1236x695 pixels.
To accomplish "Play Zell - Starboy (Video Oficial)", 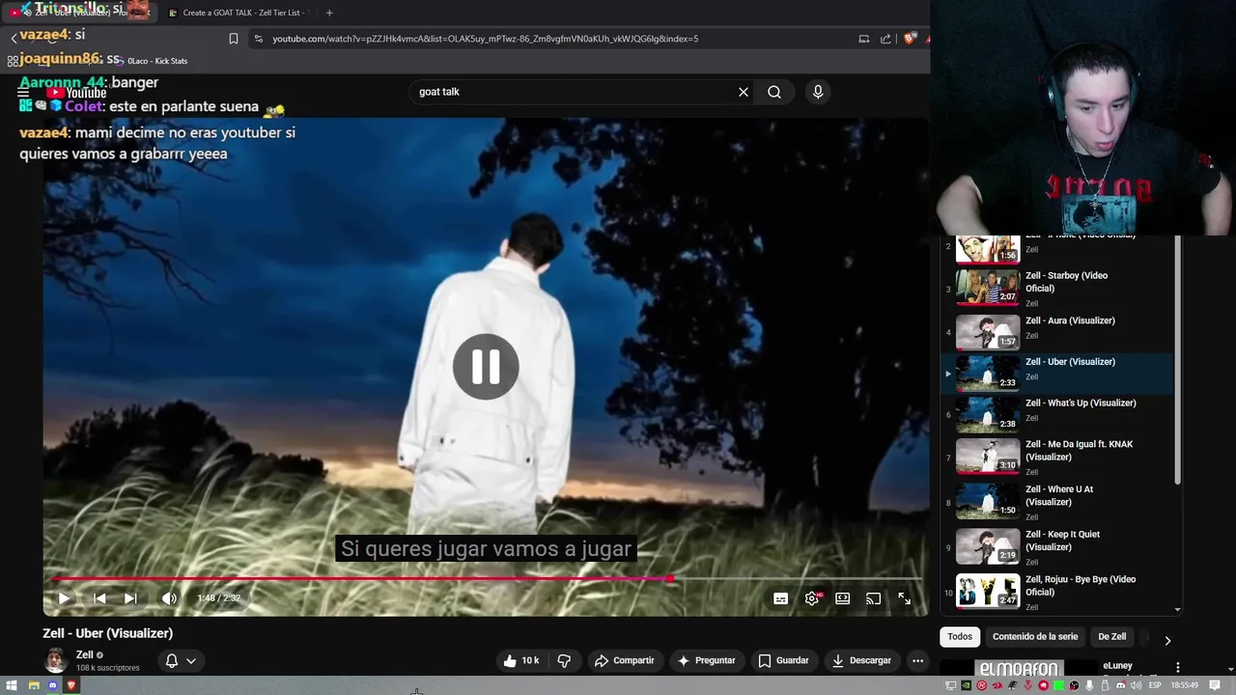I will 1057,289.
